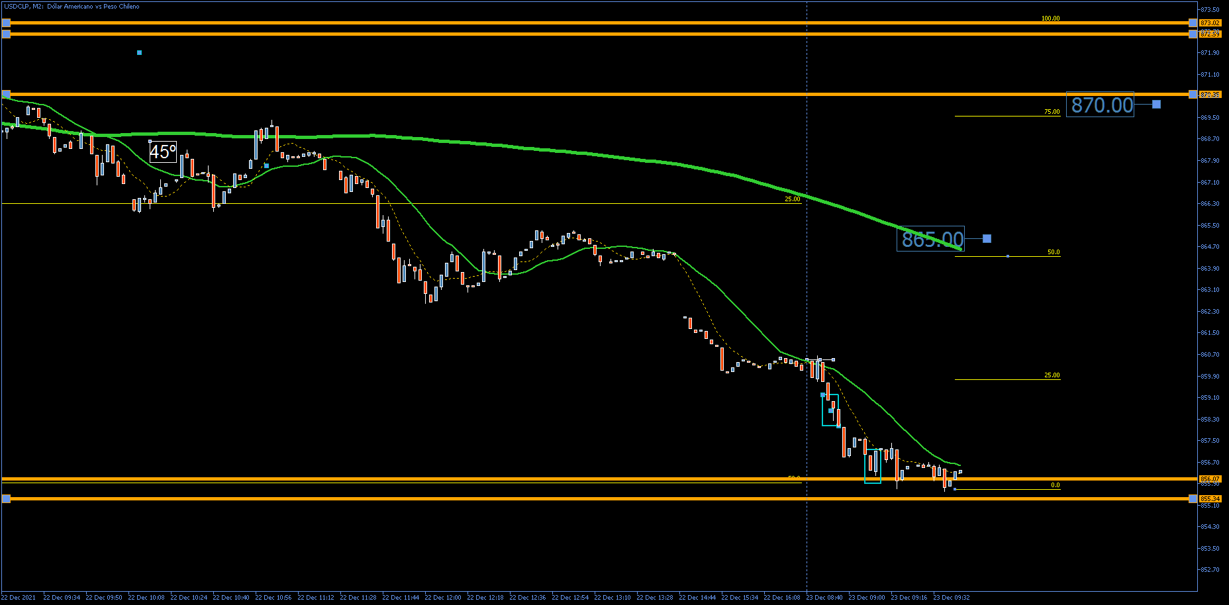Click the 23 Dec 09:16 time label
This screenshot has height=605, width=1229.
pos(909,598)
